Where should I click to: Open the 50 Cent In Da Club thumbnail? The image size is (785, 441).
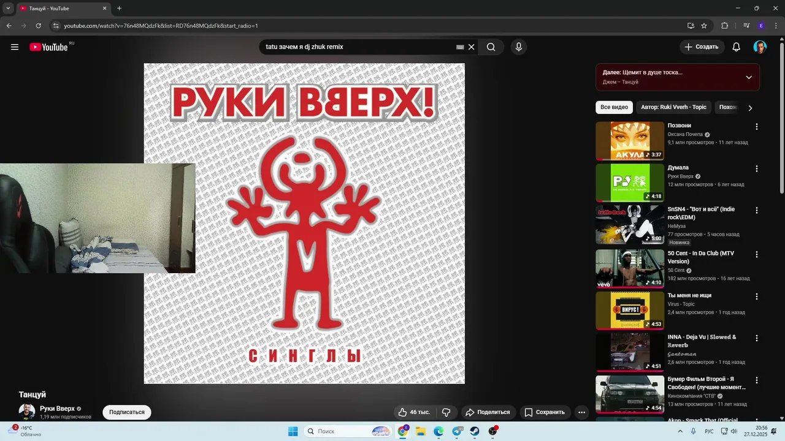[x=630, y=268]
